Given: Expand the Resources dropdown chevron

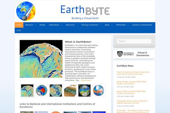Looking at the screenshot, I should [77, 25].
